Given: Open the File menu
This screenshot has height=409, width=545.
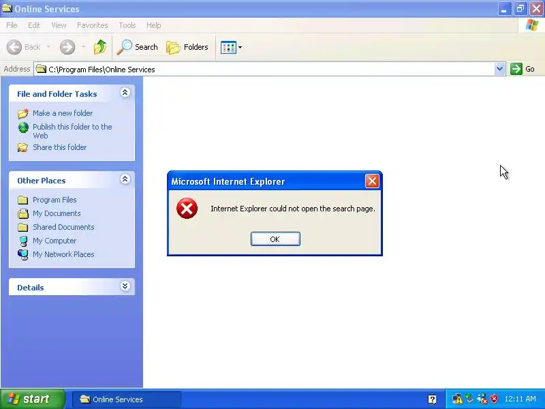Looking at the screenshot, I should 12,25.
